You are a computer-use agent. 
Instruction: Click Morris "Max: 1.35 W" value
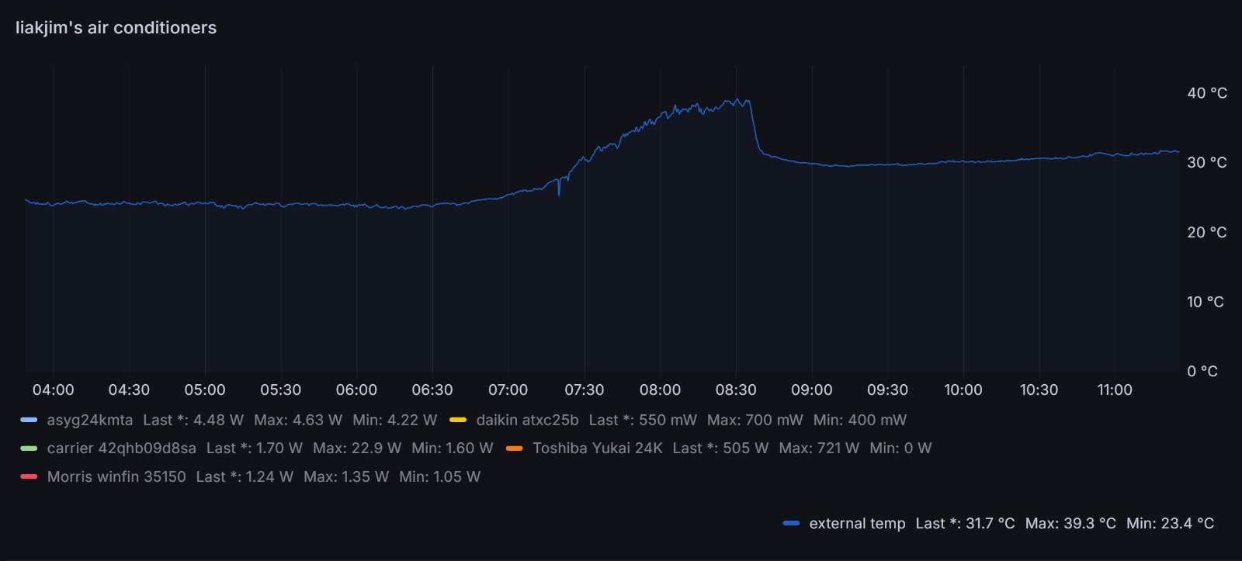[x=346, y=476]
